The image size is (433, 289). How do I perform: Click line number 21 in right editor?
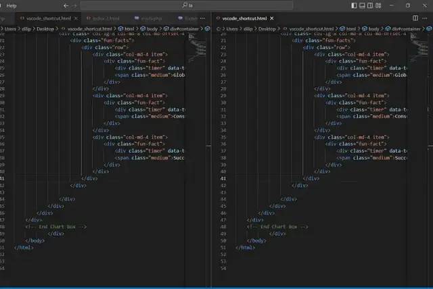pyautogui.click(x=223, y=41)
